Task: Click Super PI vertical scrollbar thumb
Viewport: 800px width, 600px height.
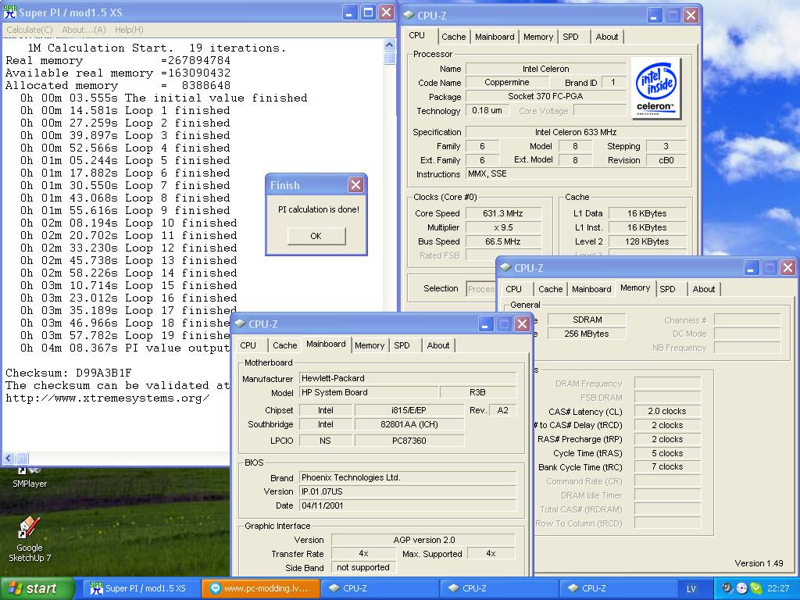Action: pos(389,58)
